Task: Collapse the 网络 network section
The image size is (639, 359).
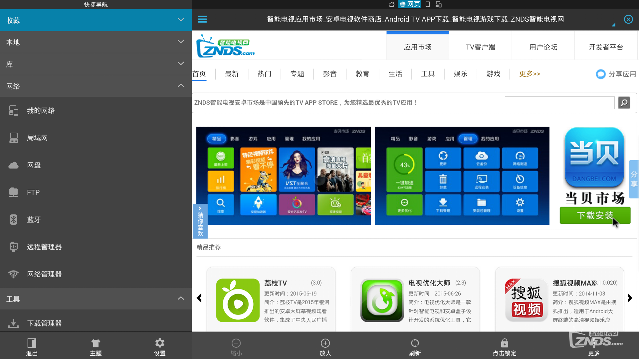Action: coord(96,86)
